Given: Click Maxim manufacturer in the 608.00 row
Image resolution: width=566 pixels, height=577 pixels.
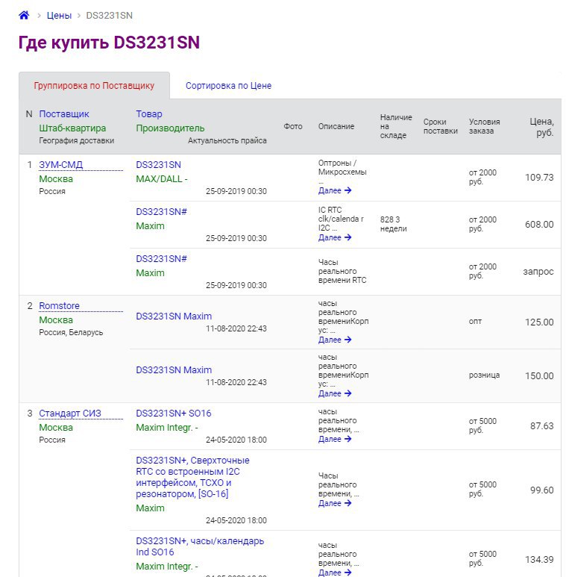Looking at the screenshot, I should tap(151, 226).
